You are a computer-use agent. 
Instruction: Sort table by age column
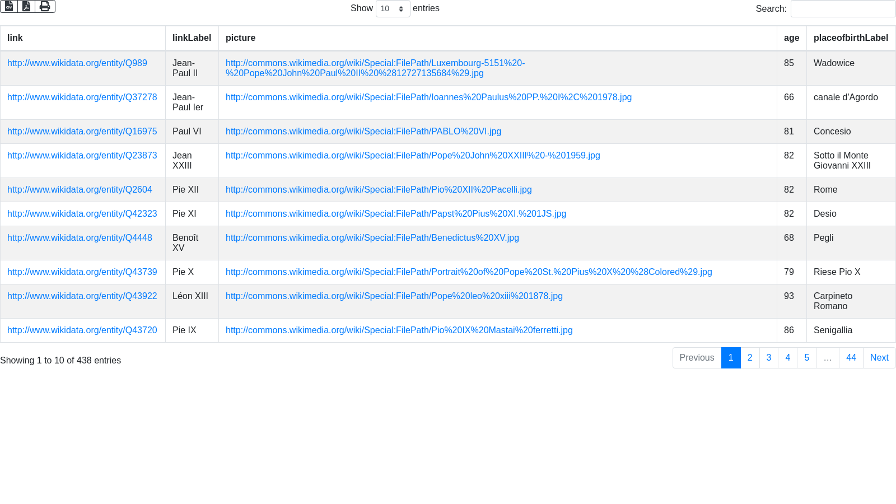click(x=791, y=38)
